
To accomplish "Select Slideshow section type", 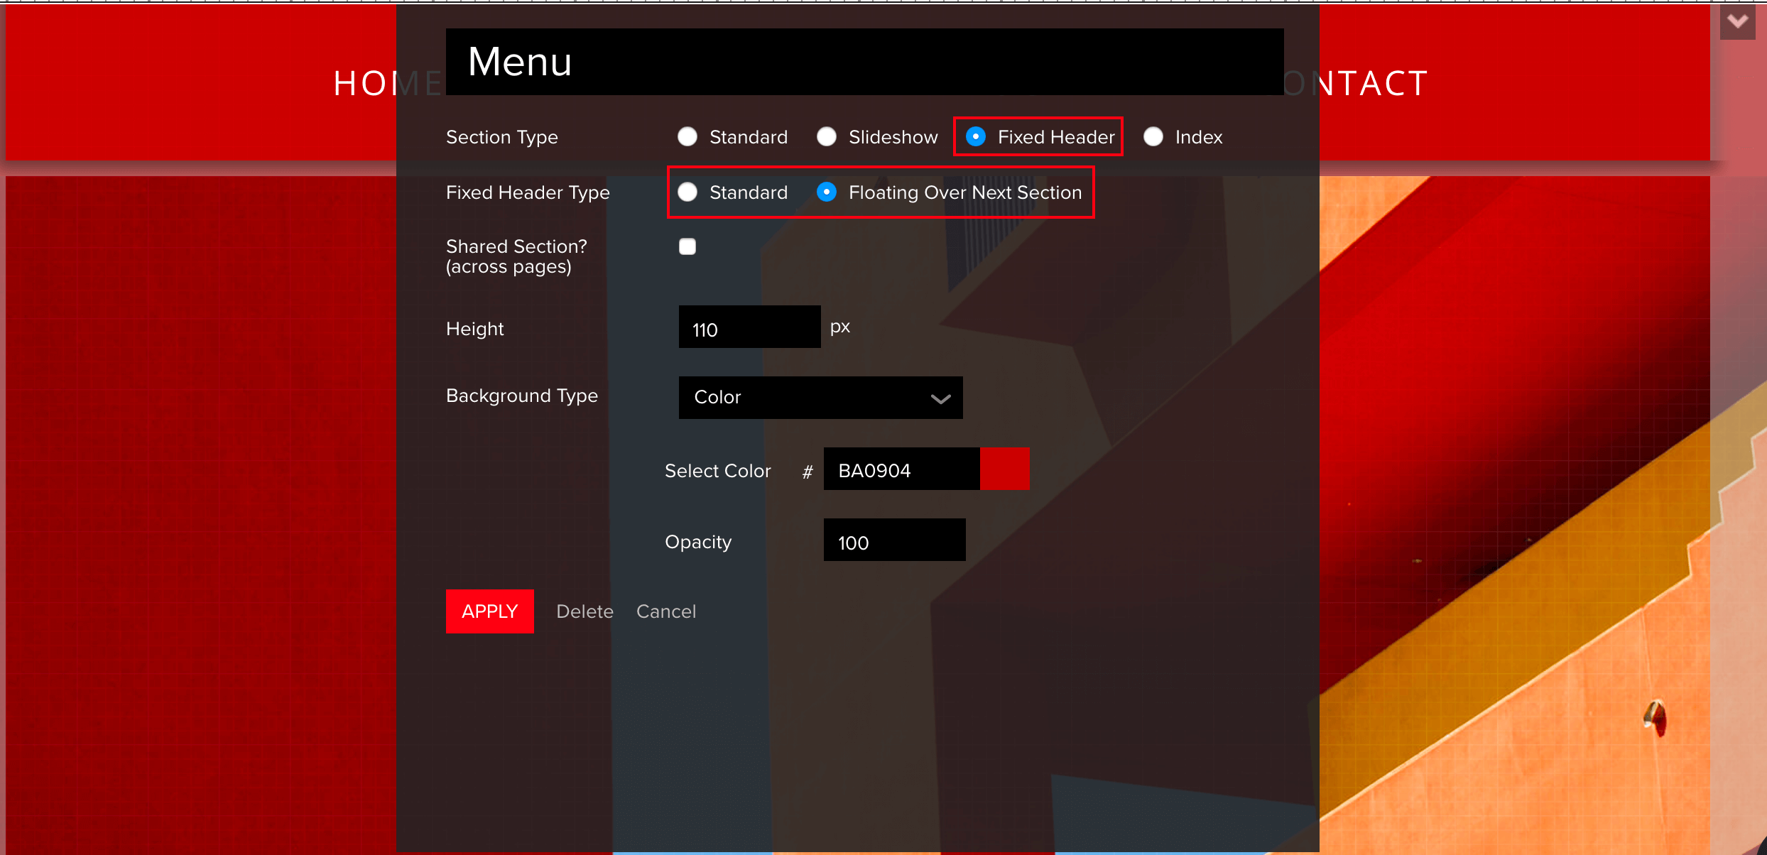I will pos(827,136).
